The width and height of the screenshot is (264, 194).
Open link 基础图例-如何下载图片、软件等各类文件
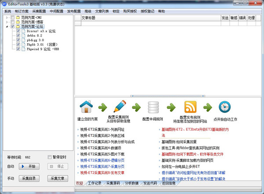[192, 154]
